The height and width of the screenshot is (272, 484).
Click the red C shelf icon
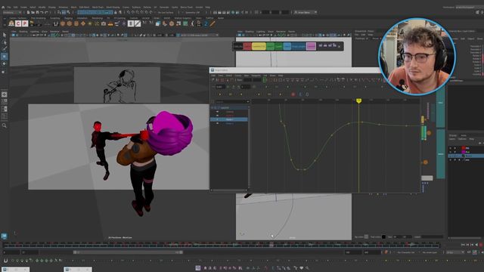[18, 23]
